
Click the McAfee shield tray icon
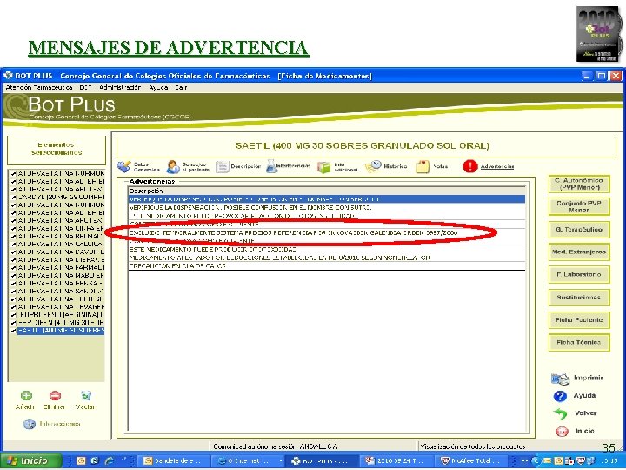click(x=582, y=460)
